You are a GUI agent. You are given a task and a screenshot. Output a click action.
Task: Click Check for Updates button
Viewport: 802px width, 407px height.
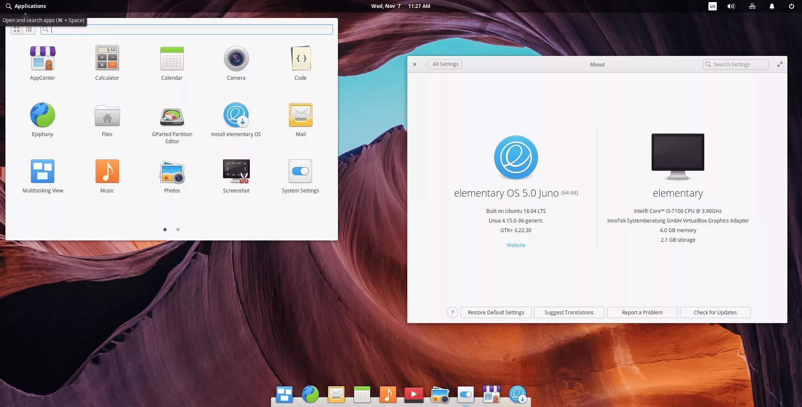(x=715, y=313)
